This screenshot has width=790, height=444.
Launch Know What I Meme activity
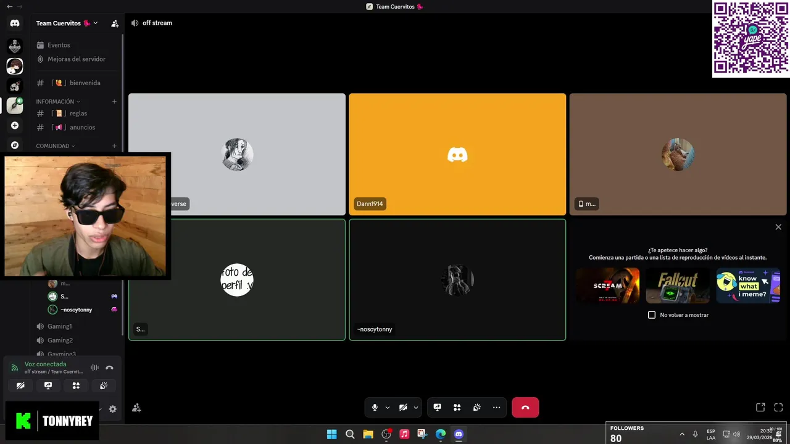[x=748, y=286]
